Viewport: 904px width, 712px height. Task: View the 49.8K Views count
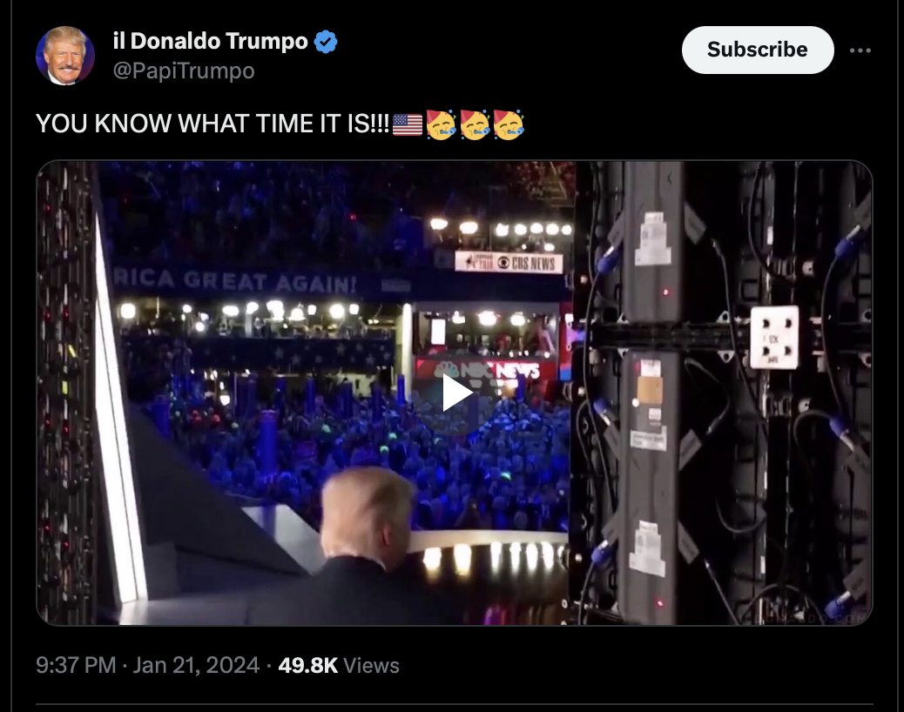pos(339,665)
